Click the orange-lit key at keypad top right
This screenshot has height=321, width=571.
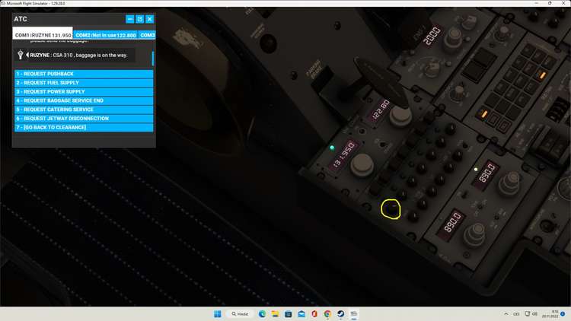click(x=543, y=75)
